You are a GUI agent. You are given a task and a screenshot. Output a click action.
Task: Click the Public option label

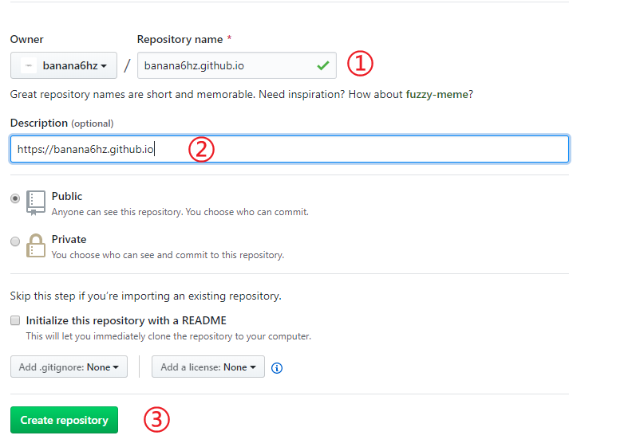click(x=67, y=196)
